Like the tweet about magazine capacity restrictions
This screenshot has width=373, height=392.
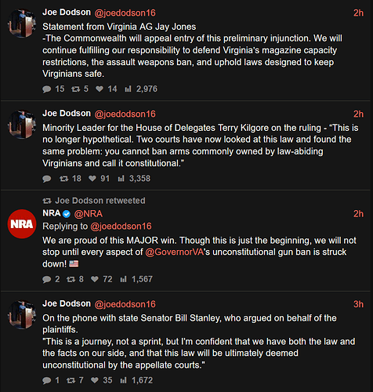coord(100,89)
